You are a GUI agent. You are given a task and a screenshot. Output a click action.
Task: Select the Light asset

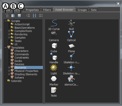pos(54,70)
